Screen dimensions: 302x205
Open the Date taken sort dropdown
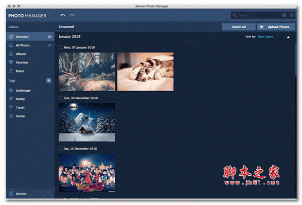point(265,37)
